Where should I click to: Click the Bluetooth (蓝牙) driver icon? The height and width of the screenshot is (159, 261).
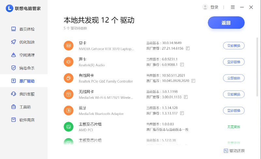click(69, 110)
